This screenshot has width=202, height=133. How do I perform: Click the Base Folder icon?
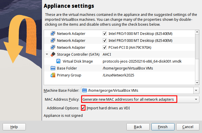pos(53,68)
